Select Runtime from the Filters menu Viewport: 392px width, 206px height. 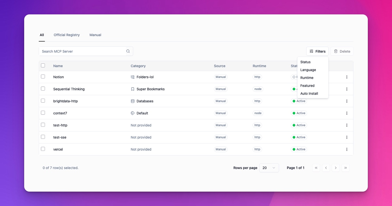click(x=307, y=78)
